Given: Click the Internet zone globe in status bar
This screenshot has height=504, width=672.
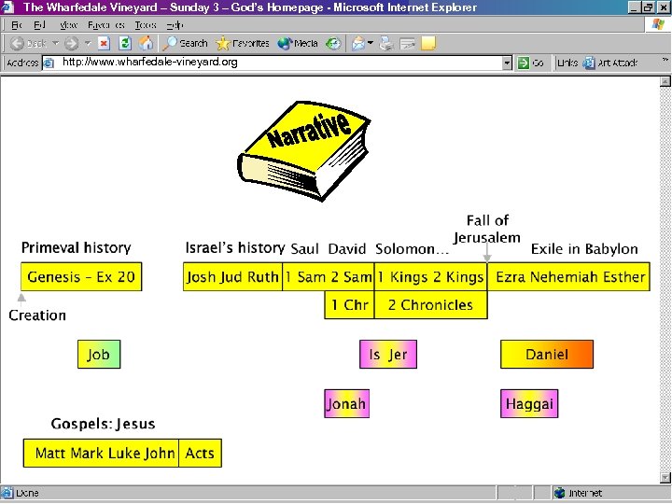Looking at the screenshot, I should 559,494.
